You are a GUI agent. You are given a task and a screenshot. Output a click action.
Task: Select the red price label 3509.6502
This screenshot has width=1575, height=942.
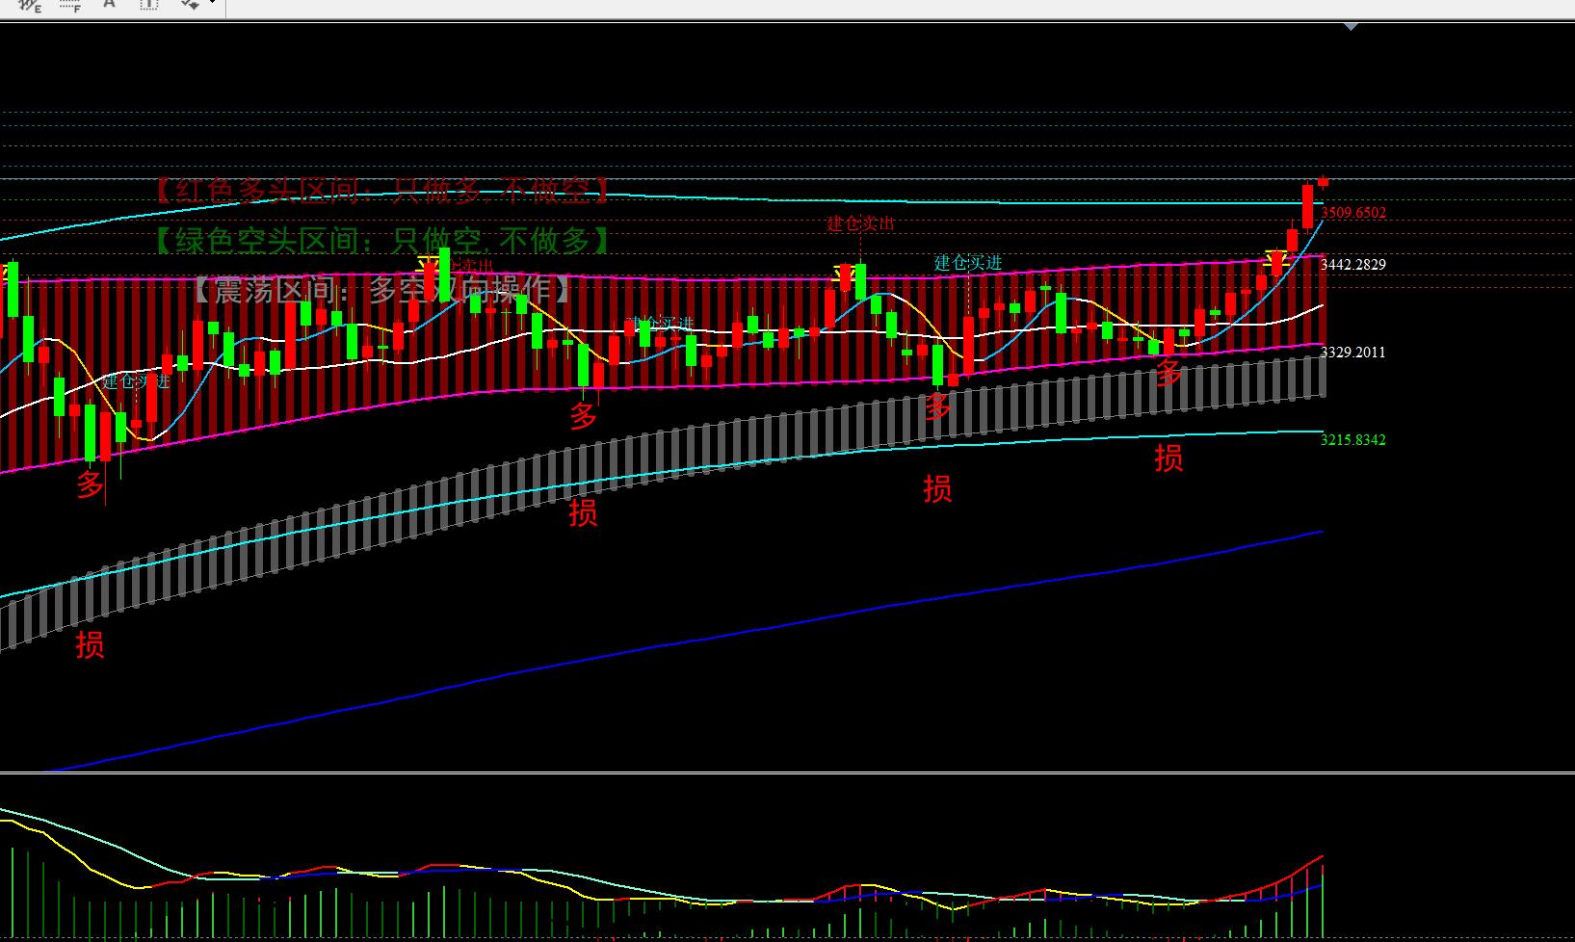(x=1353, y=213)
